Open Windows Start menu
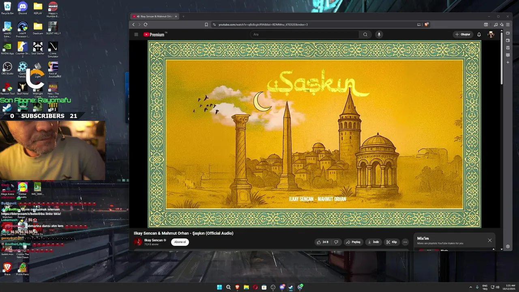 tap(219, 287)
